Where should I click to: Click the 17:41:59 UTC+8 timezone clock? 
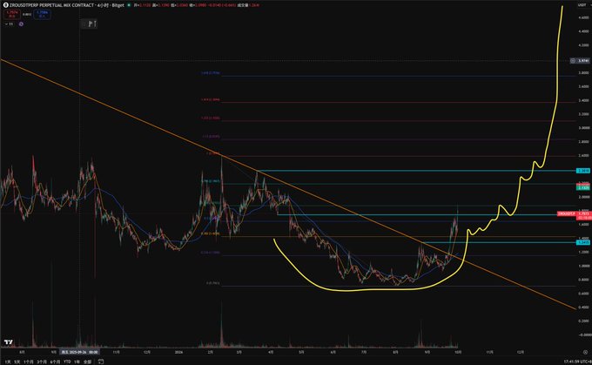[577, 362]
